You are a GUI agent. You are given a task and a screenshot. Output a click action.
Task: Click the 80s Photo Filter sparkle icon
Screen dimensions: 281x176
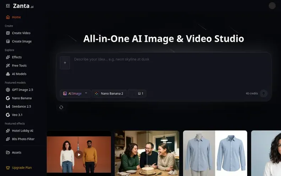8,139
